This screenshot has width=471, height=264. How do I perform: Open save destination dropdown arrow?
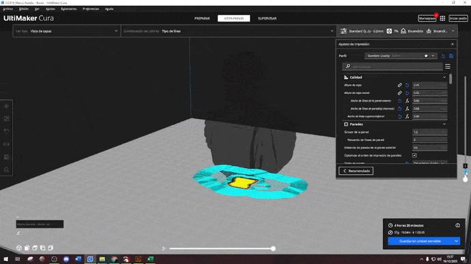[x=456, y=241]
